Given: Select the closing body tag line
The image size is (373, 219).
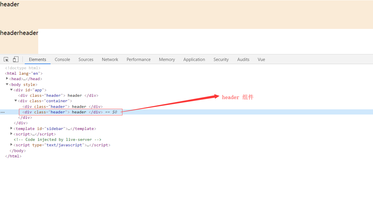Looking at the screenshot, I should point(18,151).
